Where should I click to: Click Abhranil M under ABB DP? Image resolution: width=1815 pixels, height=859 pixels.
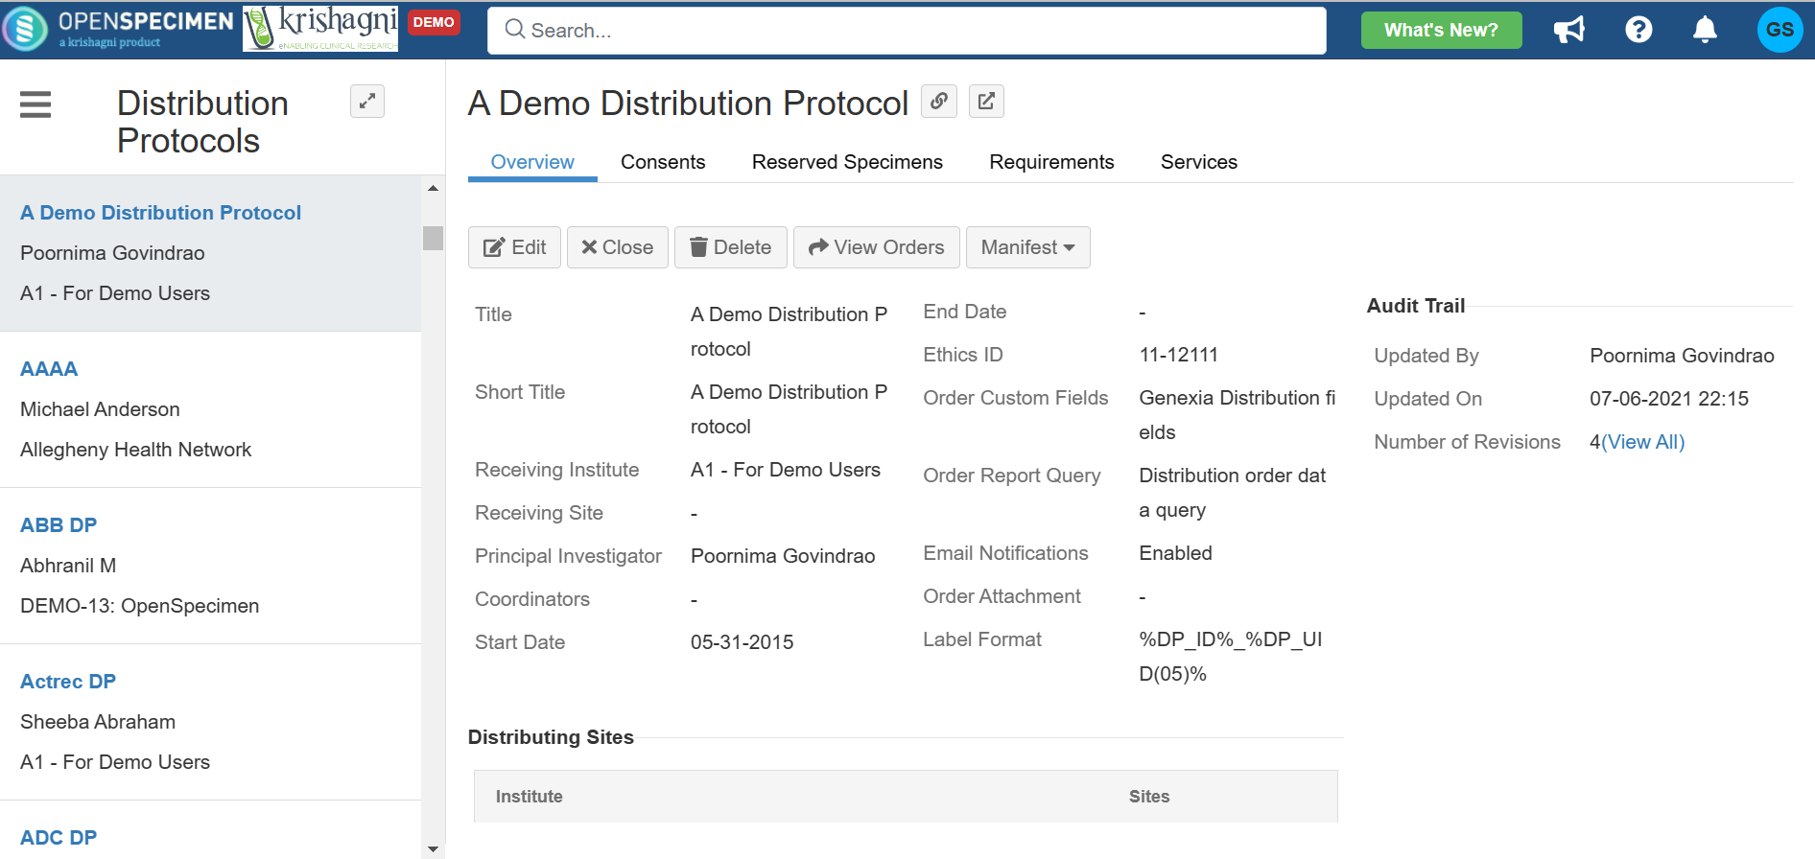[68, 566]
